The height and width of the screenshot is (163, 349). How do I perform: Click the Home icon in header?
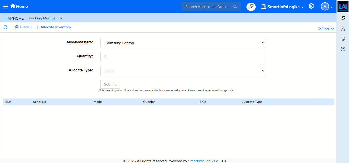(x=13, y=6)
